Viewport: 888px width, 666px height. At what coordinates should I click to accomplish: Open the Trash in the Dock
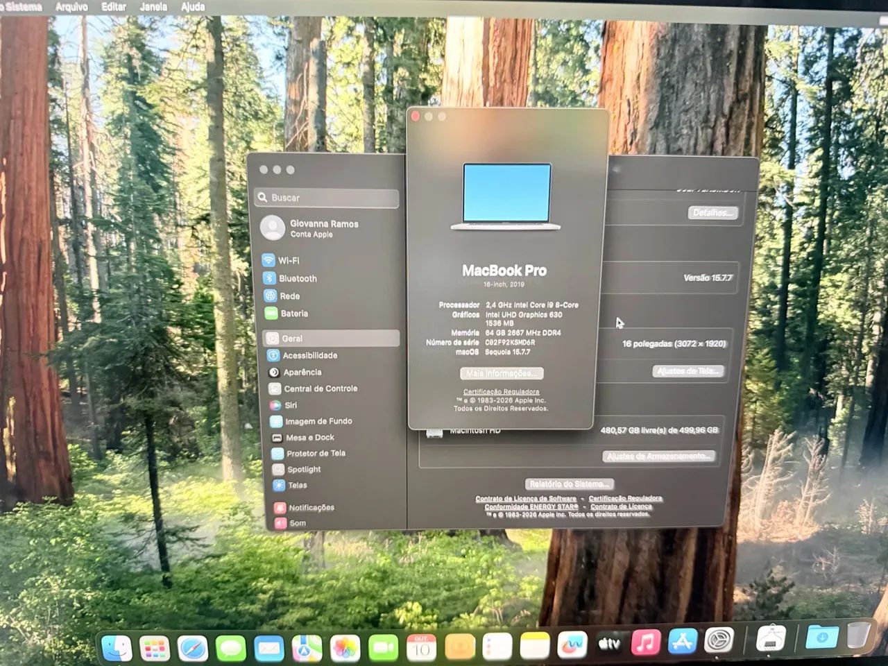pyautogui.click(x=858, y=635)
